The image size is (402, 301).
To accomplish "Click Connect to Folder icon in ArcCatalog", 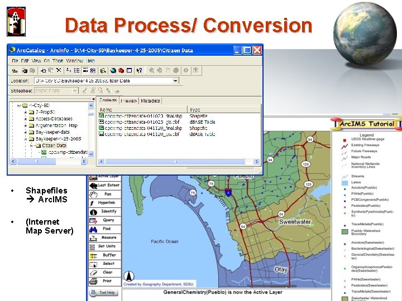I will point(25,70).
